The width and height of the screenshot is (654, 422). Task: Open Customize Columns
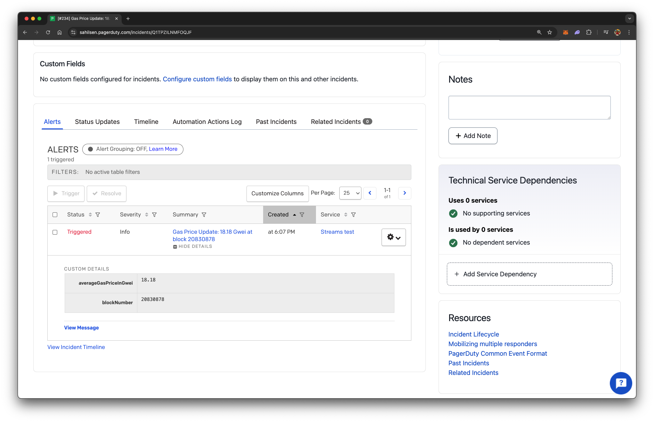pos(278,194)
